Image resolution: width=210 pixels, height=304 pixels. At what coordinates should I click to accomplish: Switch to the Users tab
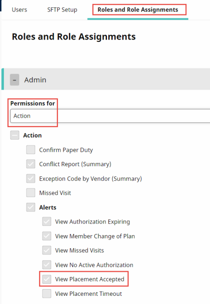tap(19, 10)
